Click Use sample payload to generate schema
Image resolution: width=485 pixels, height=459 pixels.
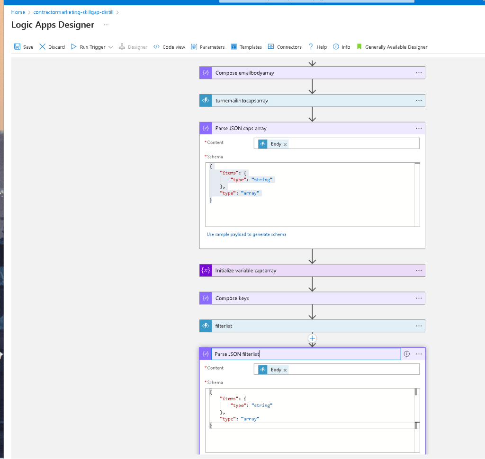(246, 235)
